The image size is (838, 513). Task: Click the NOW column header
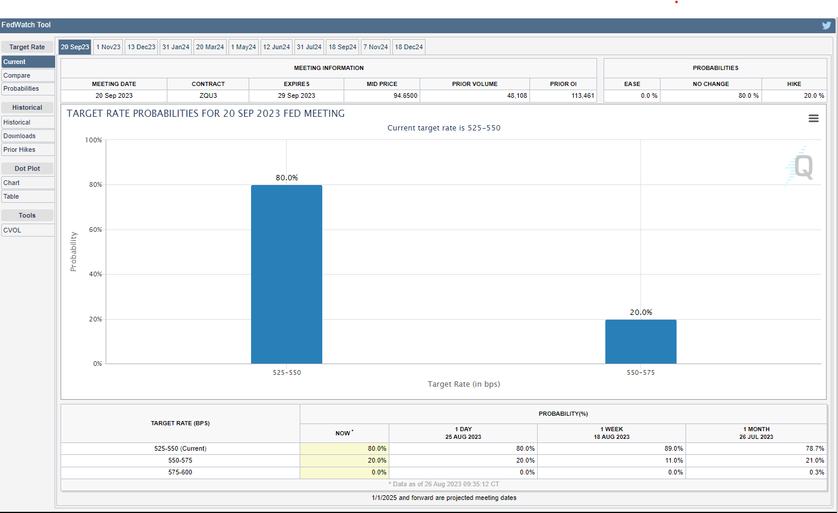coord(344,433)
